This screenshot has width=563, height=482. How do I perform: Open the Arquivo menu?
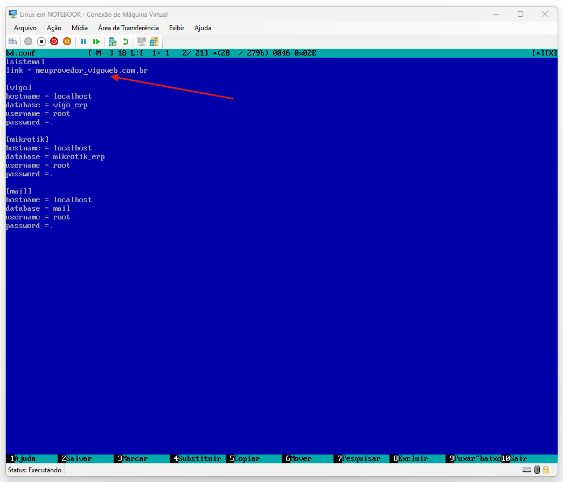(x=25, y=28)
